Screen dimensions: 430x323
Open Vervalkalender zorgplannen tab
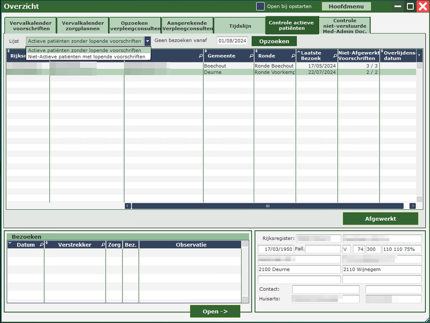click(x=83, y=26)
